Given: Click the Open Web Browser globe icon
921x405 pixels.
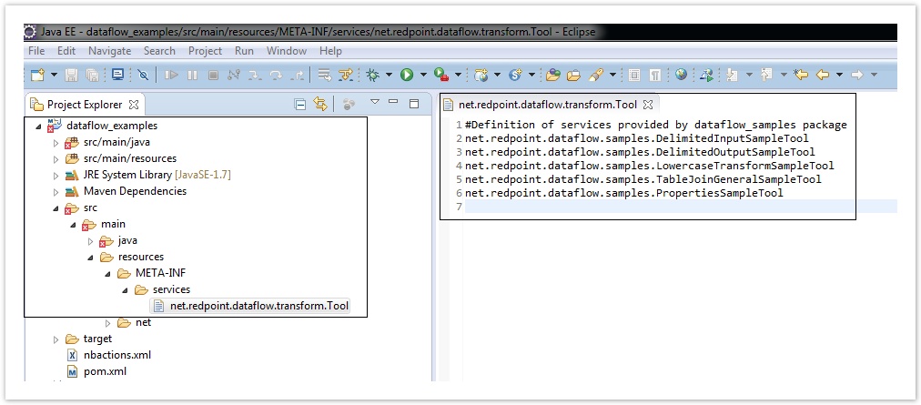Looking at the screenshot, I should pos(681,75).
